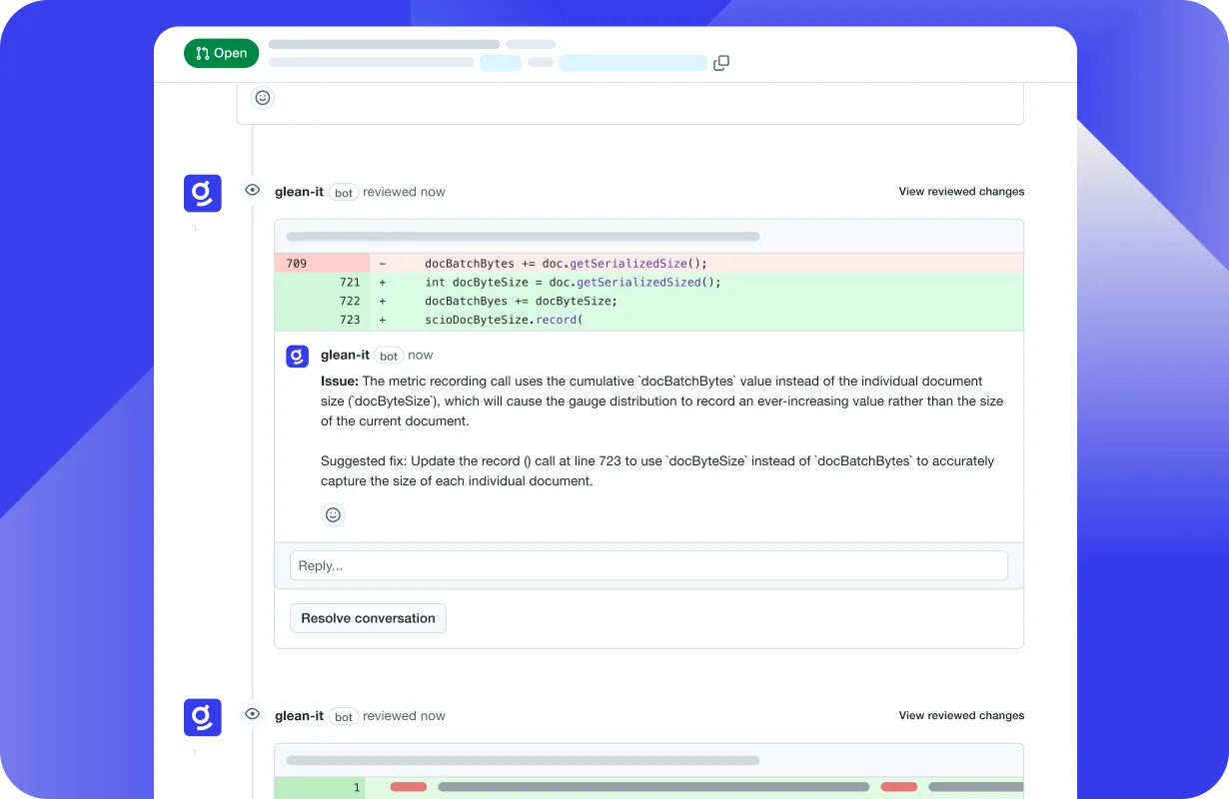Add smiley reaction under suggested fix comment

[x=334, y=515]
